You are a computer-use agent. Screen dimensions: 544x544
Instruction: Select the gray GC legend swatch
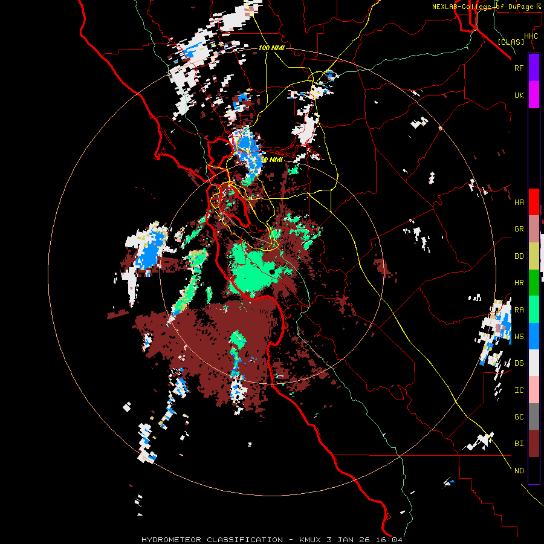pyautogui.click(x=534, y=416)
